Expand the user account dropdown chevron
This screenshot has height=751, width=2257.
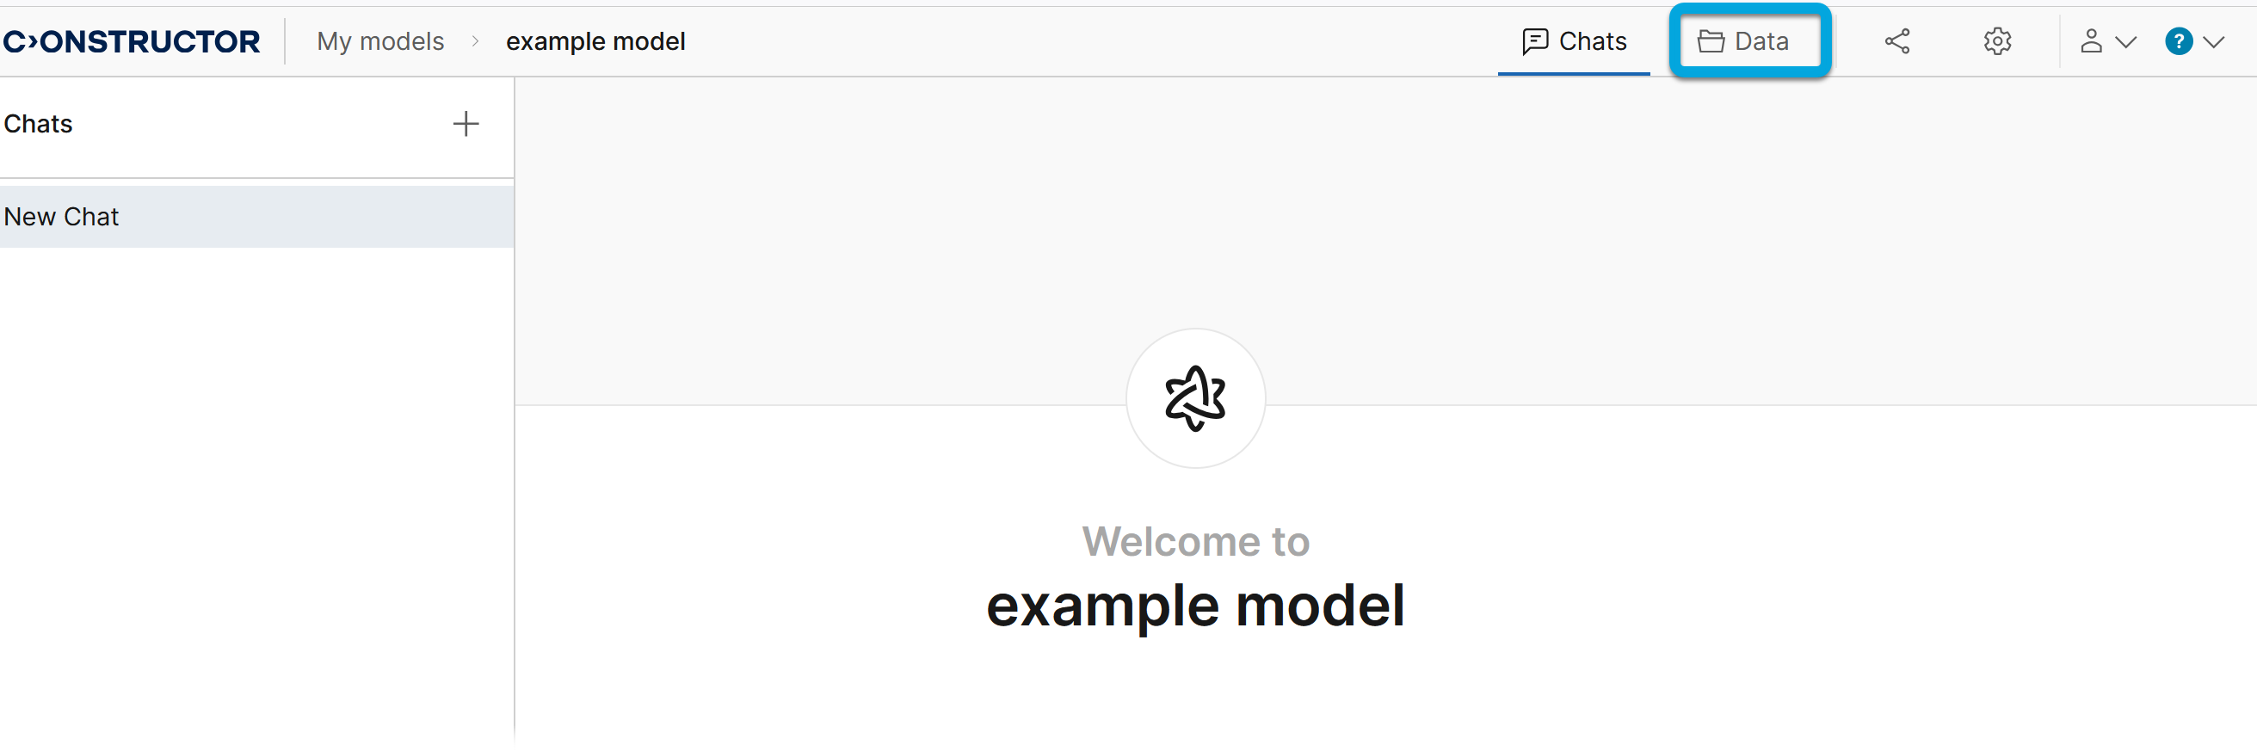tap(2125, 42)
